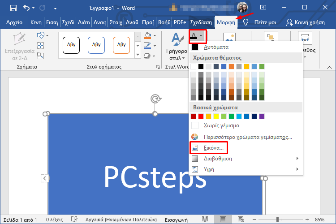336x224 pixels.
Task: Click the user profile picture
Action: click(x=242, y=7)
